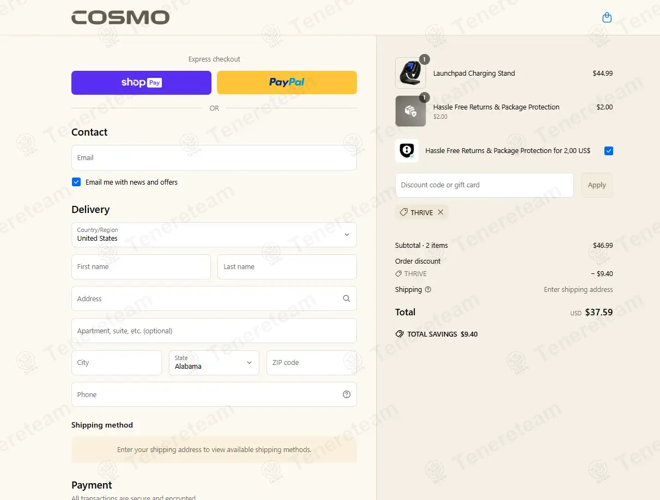The height and width of the screenshot is (500, 660).
Task: Click the Hassle Free Returns product thumbnail
Action: click(x=410, y=111)
